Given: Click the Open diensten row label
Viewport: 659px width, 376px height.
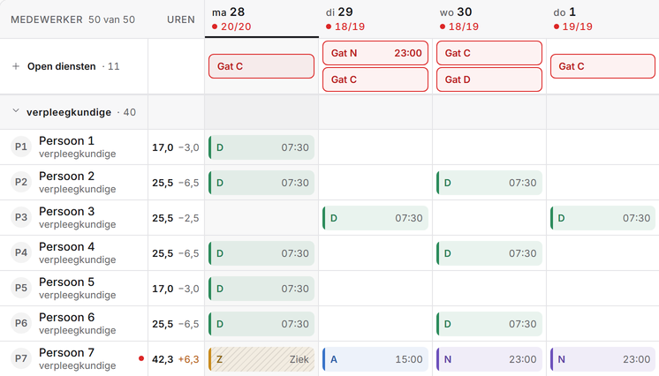Looking at the screenshot, I should click(61, 66).
